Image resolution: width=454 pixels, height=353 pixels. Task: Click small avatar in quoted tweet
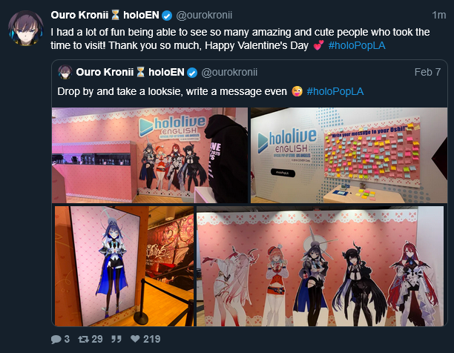65,72
